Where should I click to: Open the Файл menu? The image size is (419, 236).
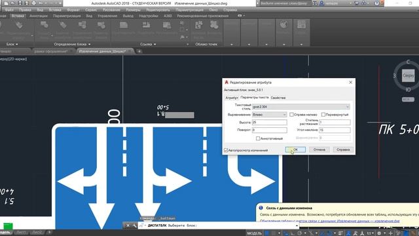point(9,10)
